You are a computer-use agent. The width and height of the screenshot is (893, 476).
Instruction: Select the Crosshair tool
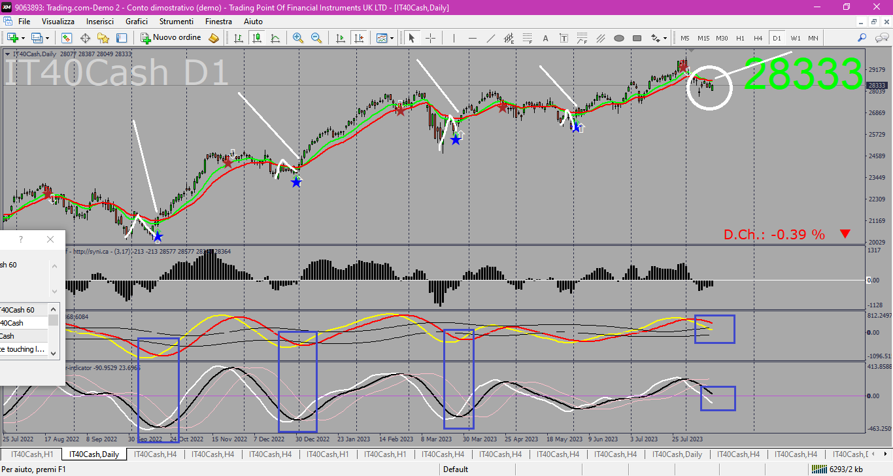point(430,38)
